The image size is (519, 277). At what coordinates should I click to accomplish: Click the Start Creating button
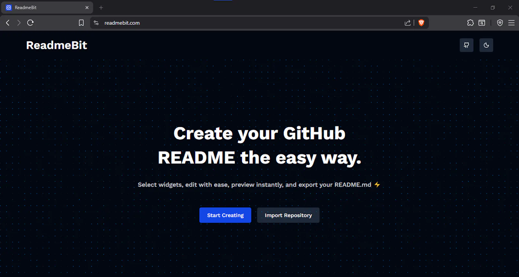[225, 215]
